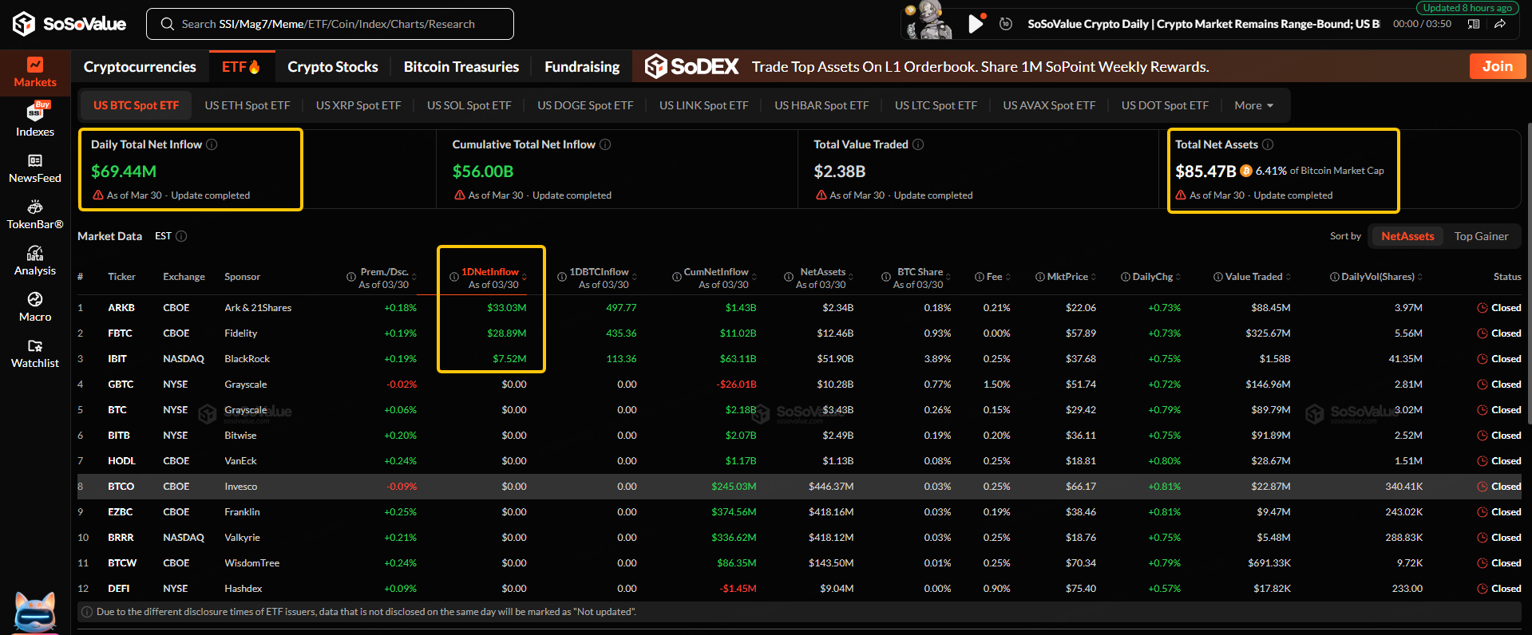Viewport: 1532px width, 635px height.
Task: Expand the More ETF types dropdown
Action: tap(1253, 105)
